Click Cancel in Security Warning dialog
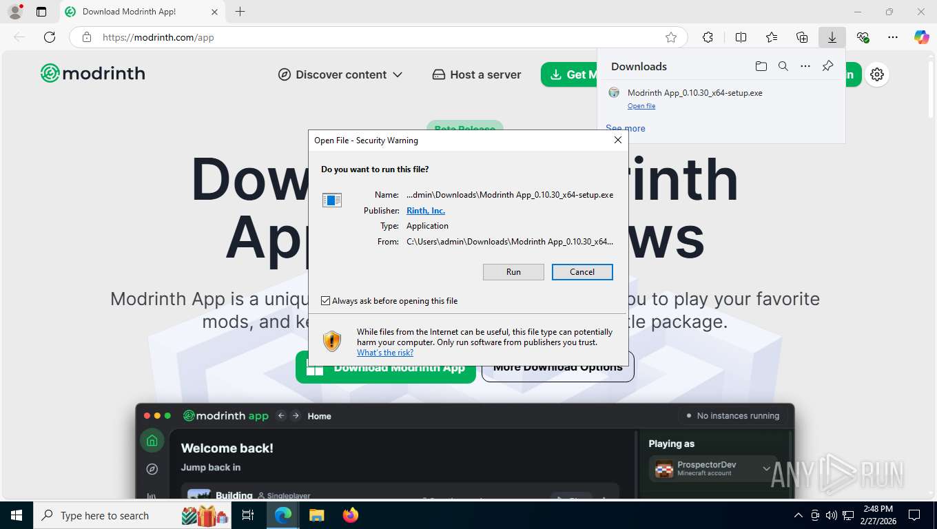 click(582, 272)
